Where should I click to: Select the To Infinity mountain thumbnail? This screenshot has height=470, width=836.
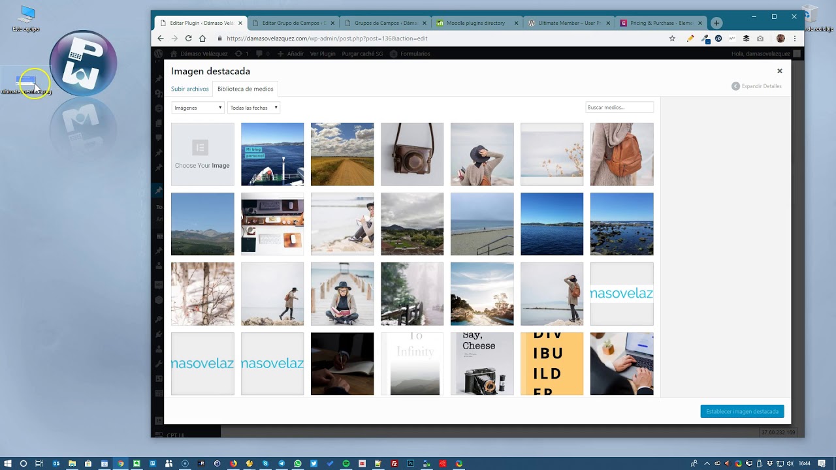tap(412, 364)
